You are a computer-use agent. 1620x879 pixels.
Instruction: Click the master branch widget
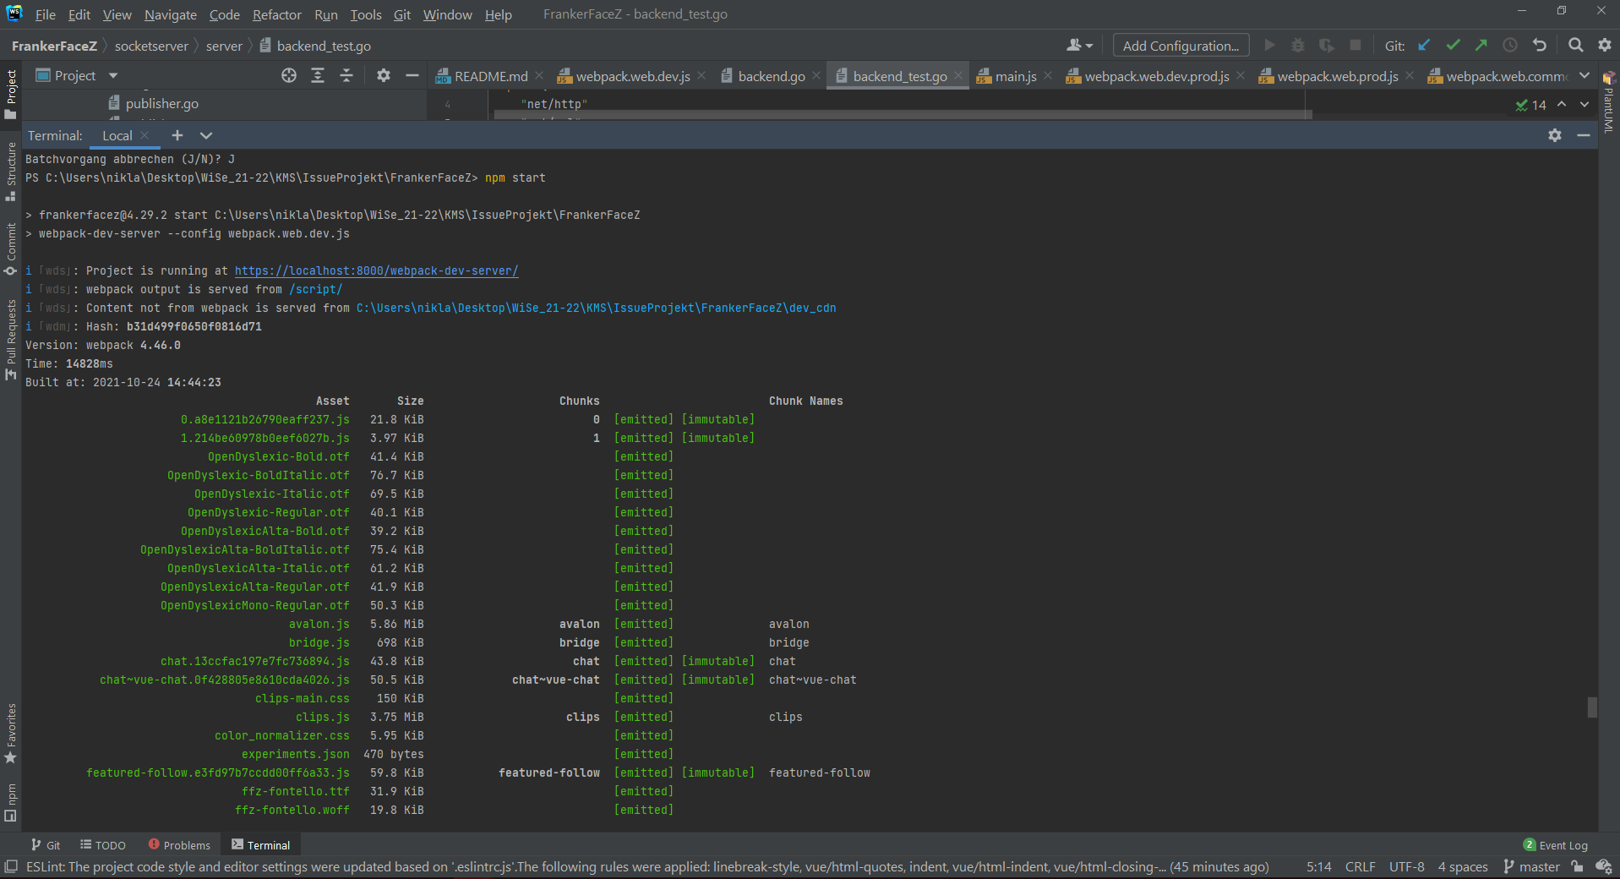pyautogui.click(x=1531, y=866)
